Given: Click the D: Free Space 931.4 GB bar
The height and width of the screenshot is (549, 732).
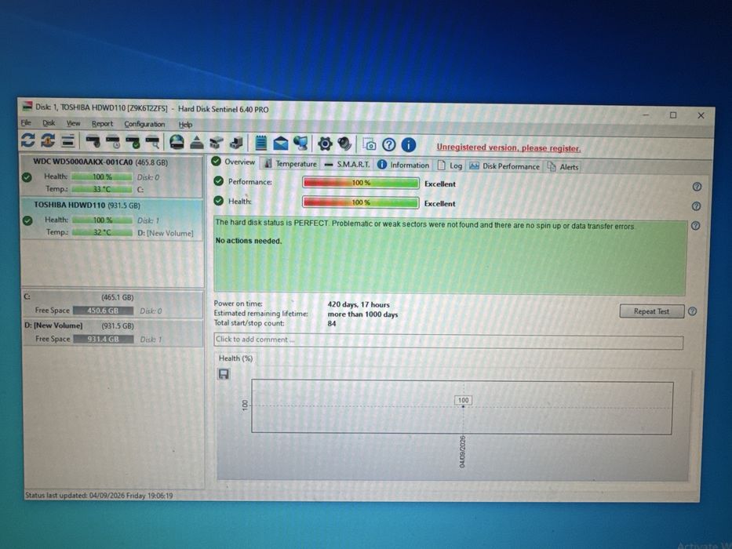Looking at the screenshot, I should coord(104,339).
